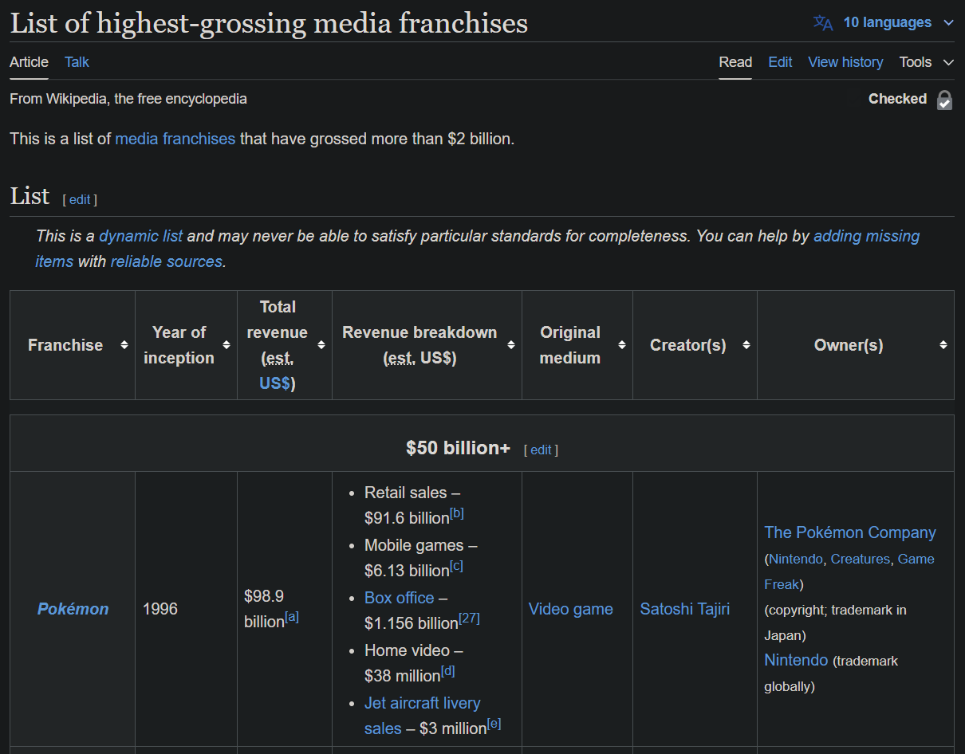The height and width of the screenshot is (754, 965).
Task: Click the page protection lock icon
Action: [x=944, y=100]
